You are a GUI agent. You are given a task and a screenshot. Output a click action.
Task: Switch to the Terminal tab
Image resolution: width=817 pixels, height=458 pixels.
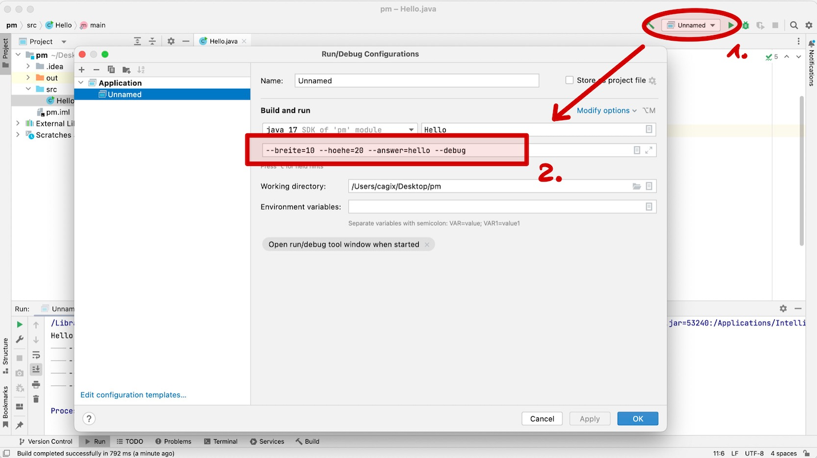(221, 441)
